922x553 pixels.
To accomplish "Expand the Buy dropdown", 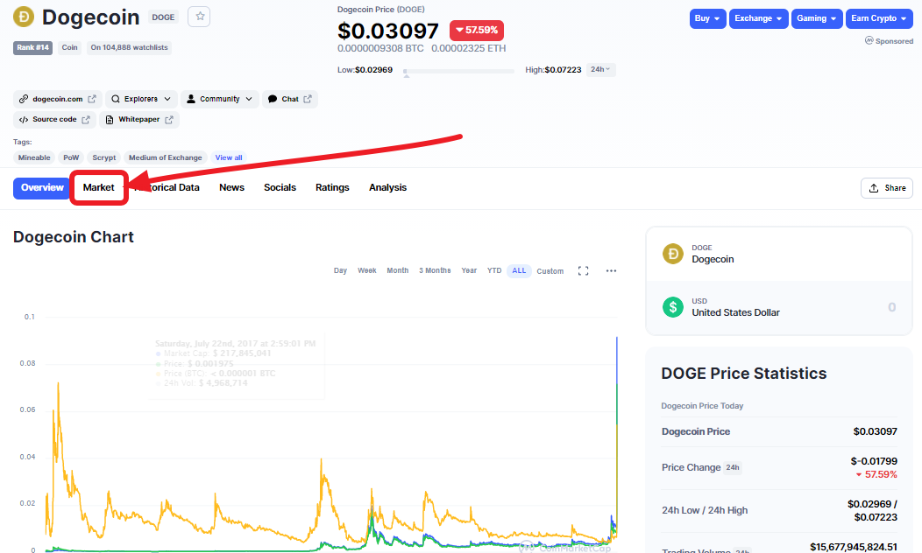I will coord(707,18).
